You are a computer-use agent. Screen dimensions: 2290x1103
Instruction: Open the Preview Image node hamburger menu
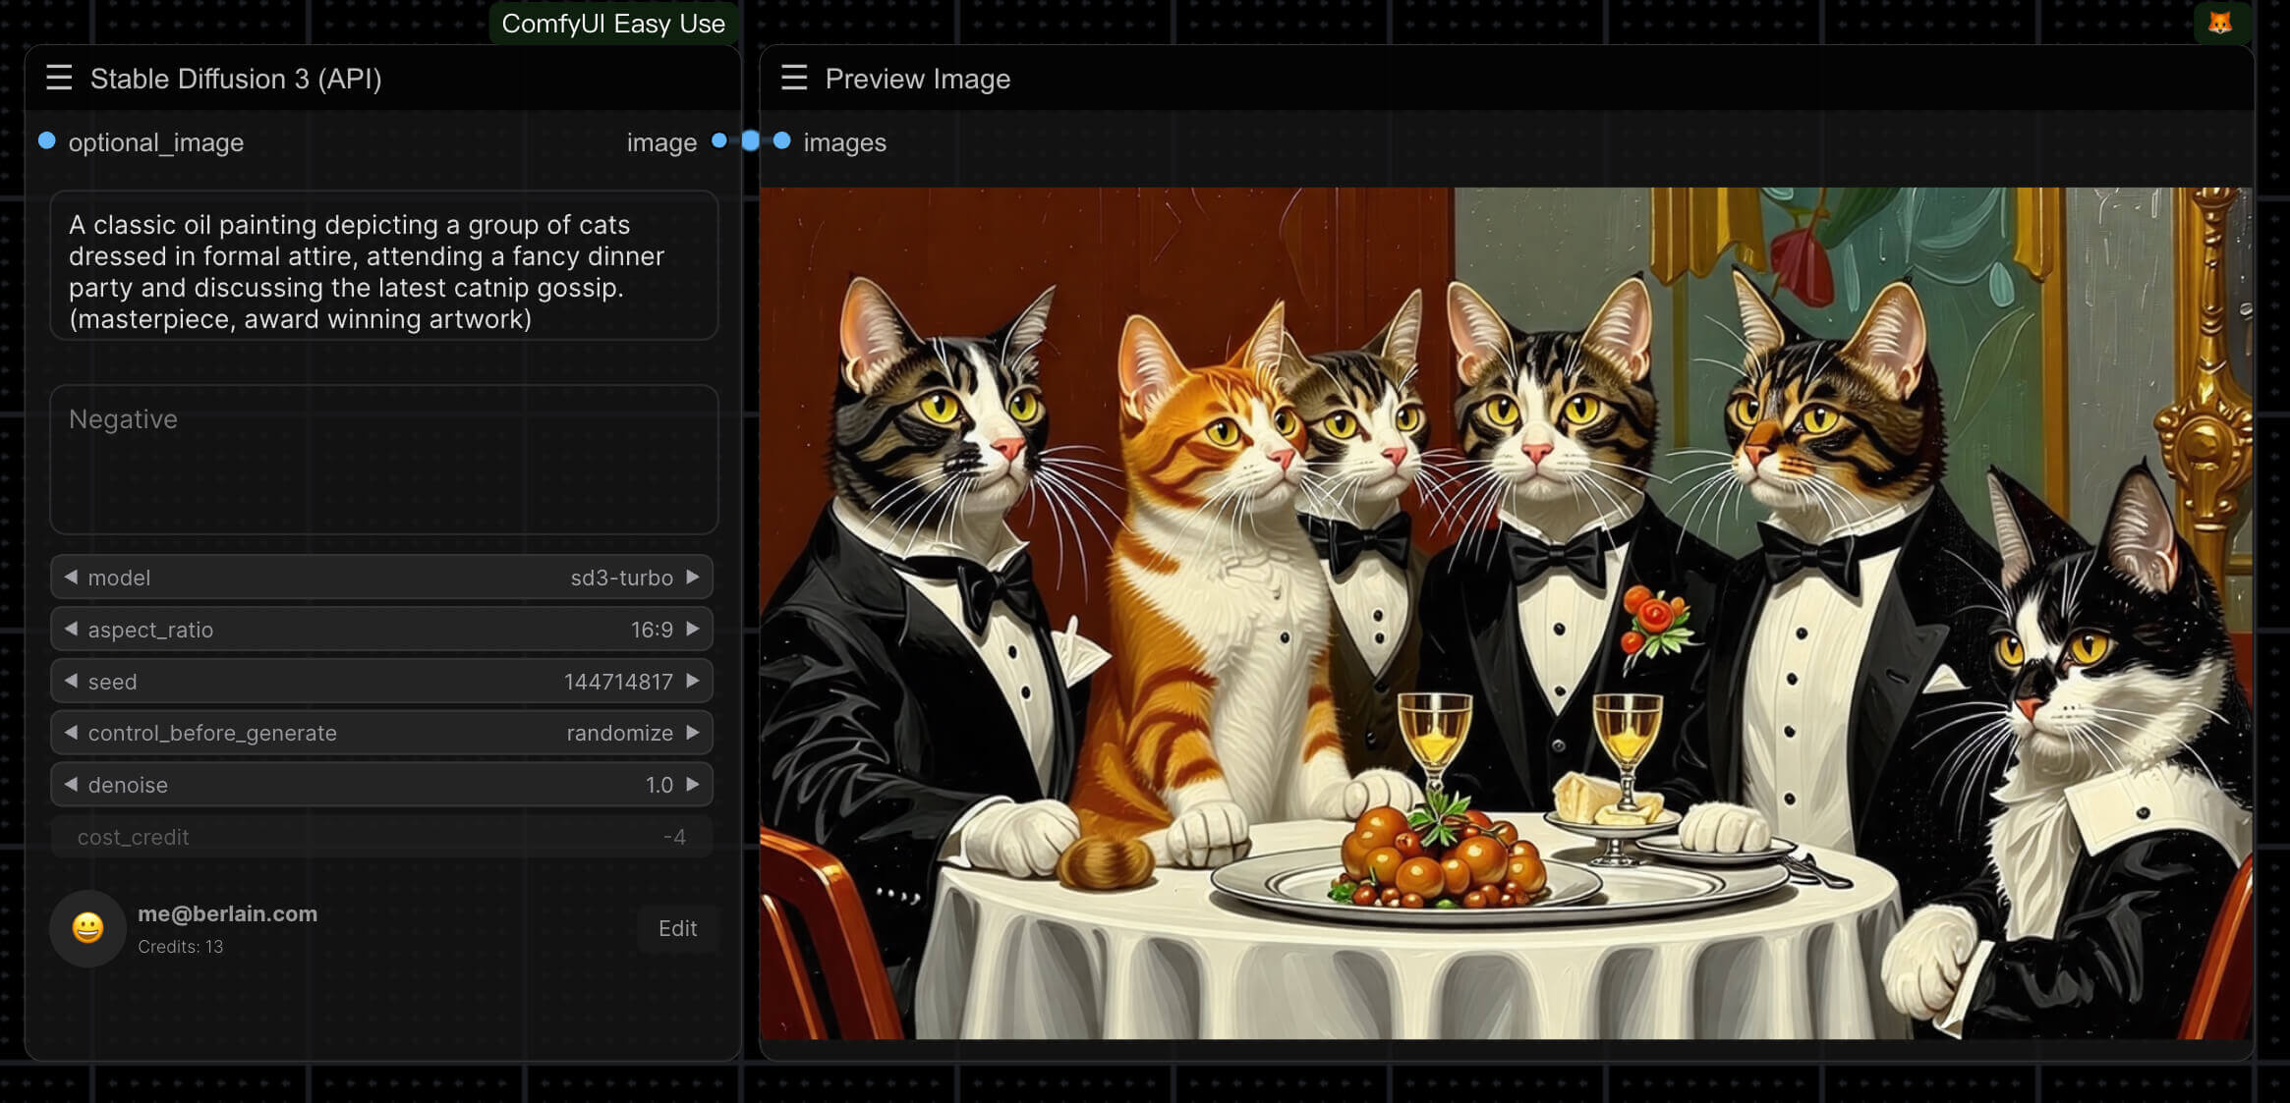794,78
